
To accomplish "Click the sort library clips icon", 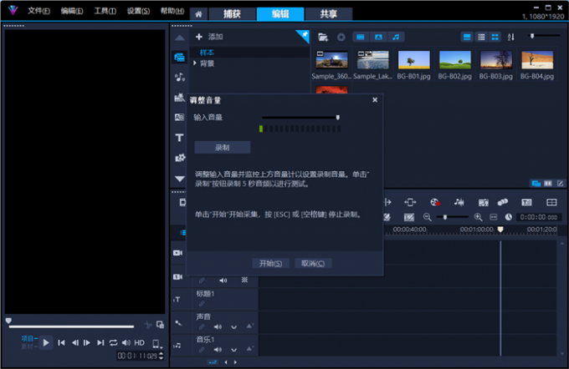I will coord(511,38).
